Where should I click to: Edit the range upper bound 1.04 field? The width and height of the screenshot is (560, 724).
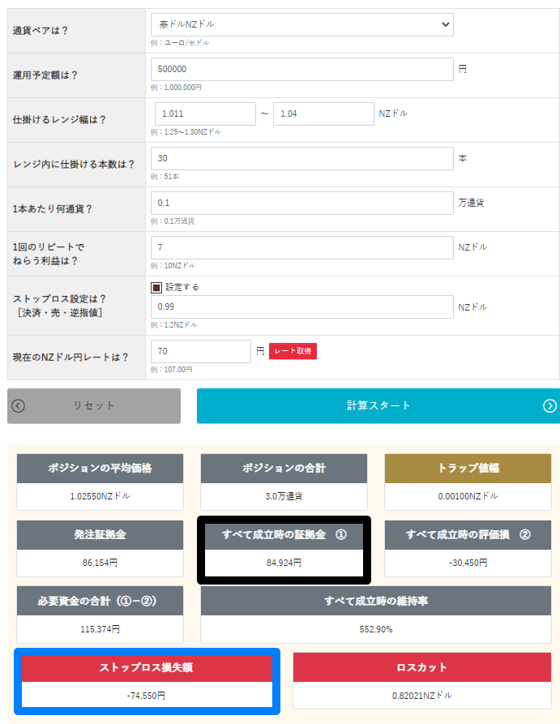click(323, 114)
